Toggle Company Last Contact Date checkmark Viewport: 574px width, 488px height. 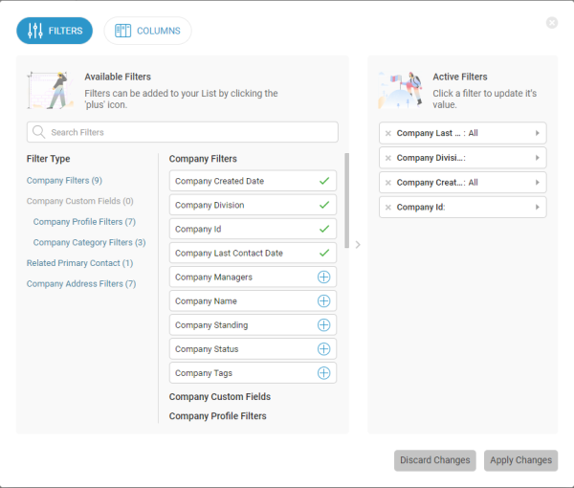click(x=323, y=253)
